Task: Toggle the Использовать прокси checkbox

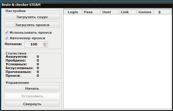Action: click(x=7, y=33)
